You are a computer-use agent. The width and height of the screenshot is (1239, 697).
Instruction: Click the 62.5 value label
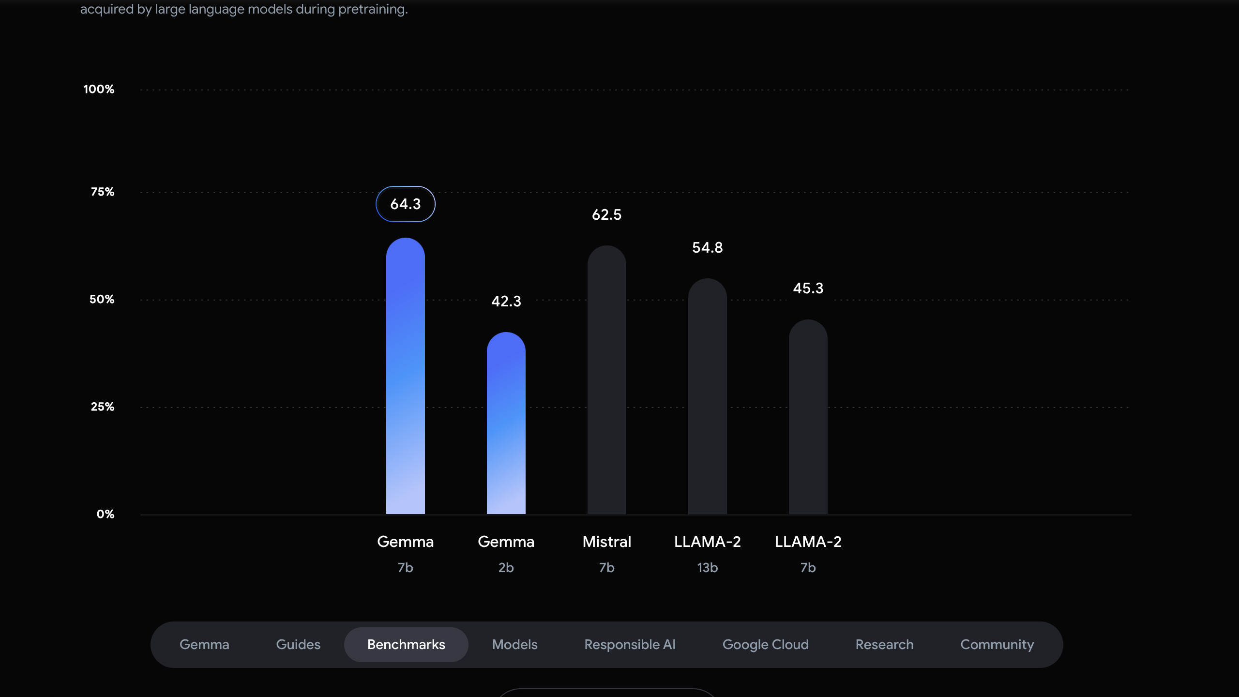607,214
